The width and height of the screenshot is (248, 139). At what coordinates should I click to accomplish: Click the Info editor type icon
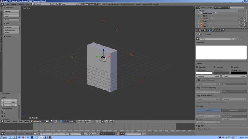coord(3,4)
